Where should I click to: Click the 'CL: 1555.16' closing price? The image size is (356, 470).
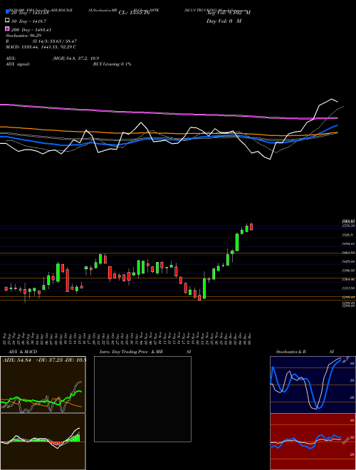pos(134,13)
